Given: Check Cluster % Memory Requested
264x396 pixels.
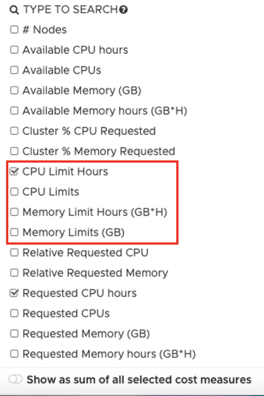Looking at the screenshot, I should pos(14,151).
